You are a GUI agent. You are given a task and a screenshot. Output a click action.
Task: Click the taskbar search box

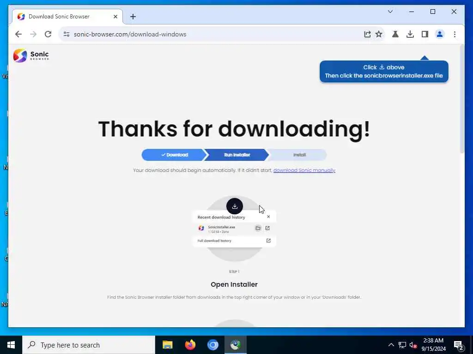click(89, 345)
